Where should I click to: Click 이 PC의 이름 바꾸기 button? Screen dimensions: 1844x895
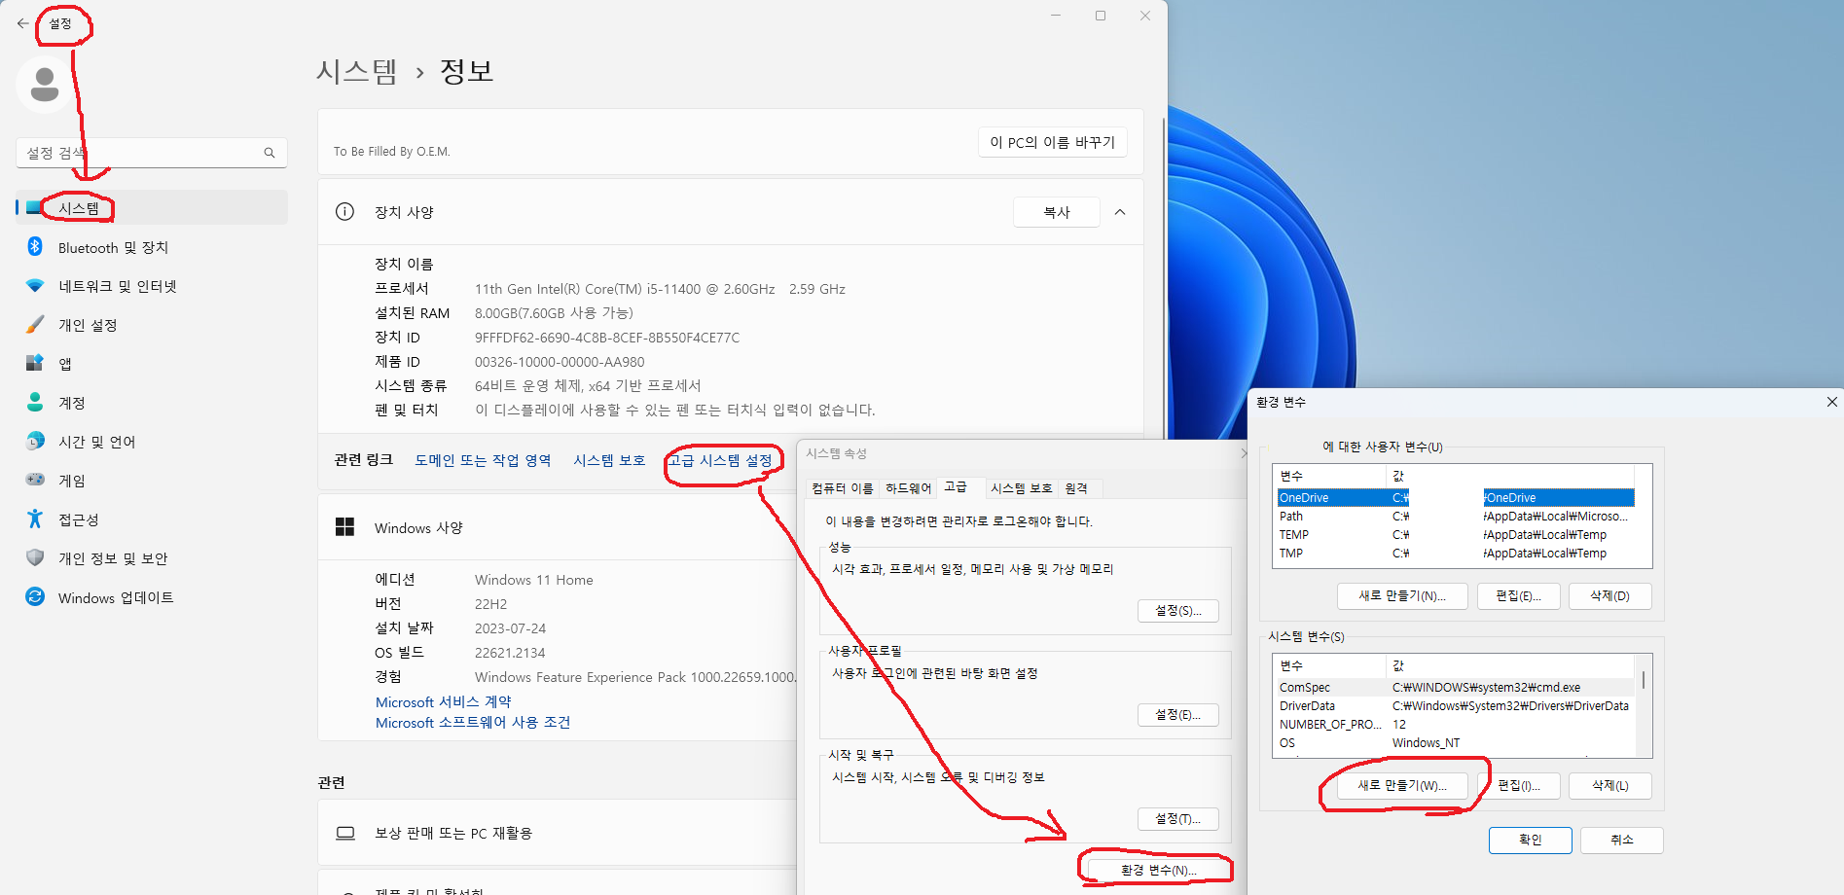tap(1053, 142)
